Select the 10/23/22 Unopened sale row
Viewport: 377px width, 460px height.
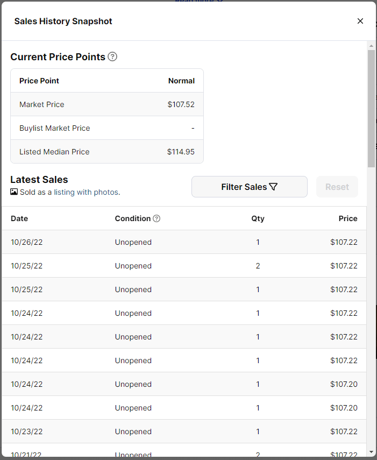click(184, 431)
